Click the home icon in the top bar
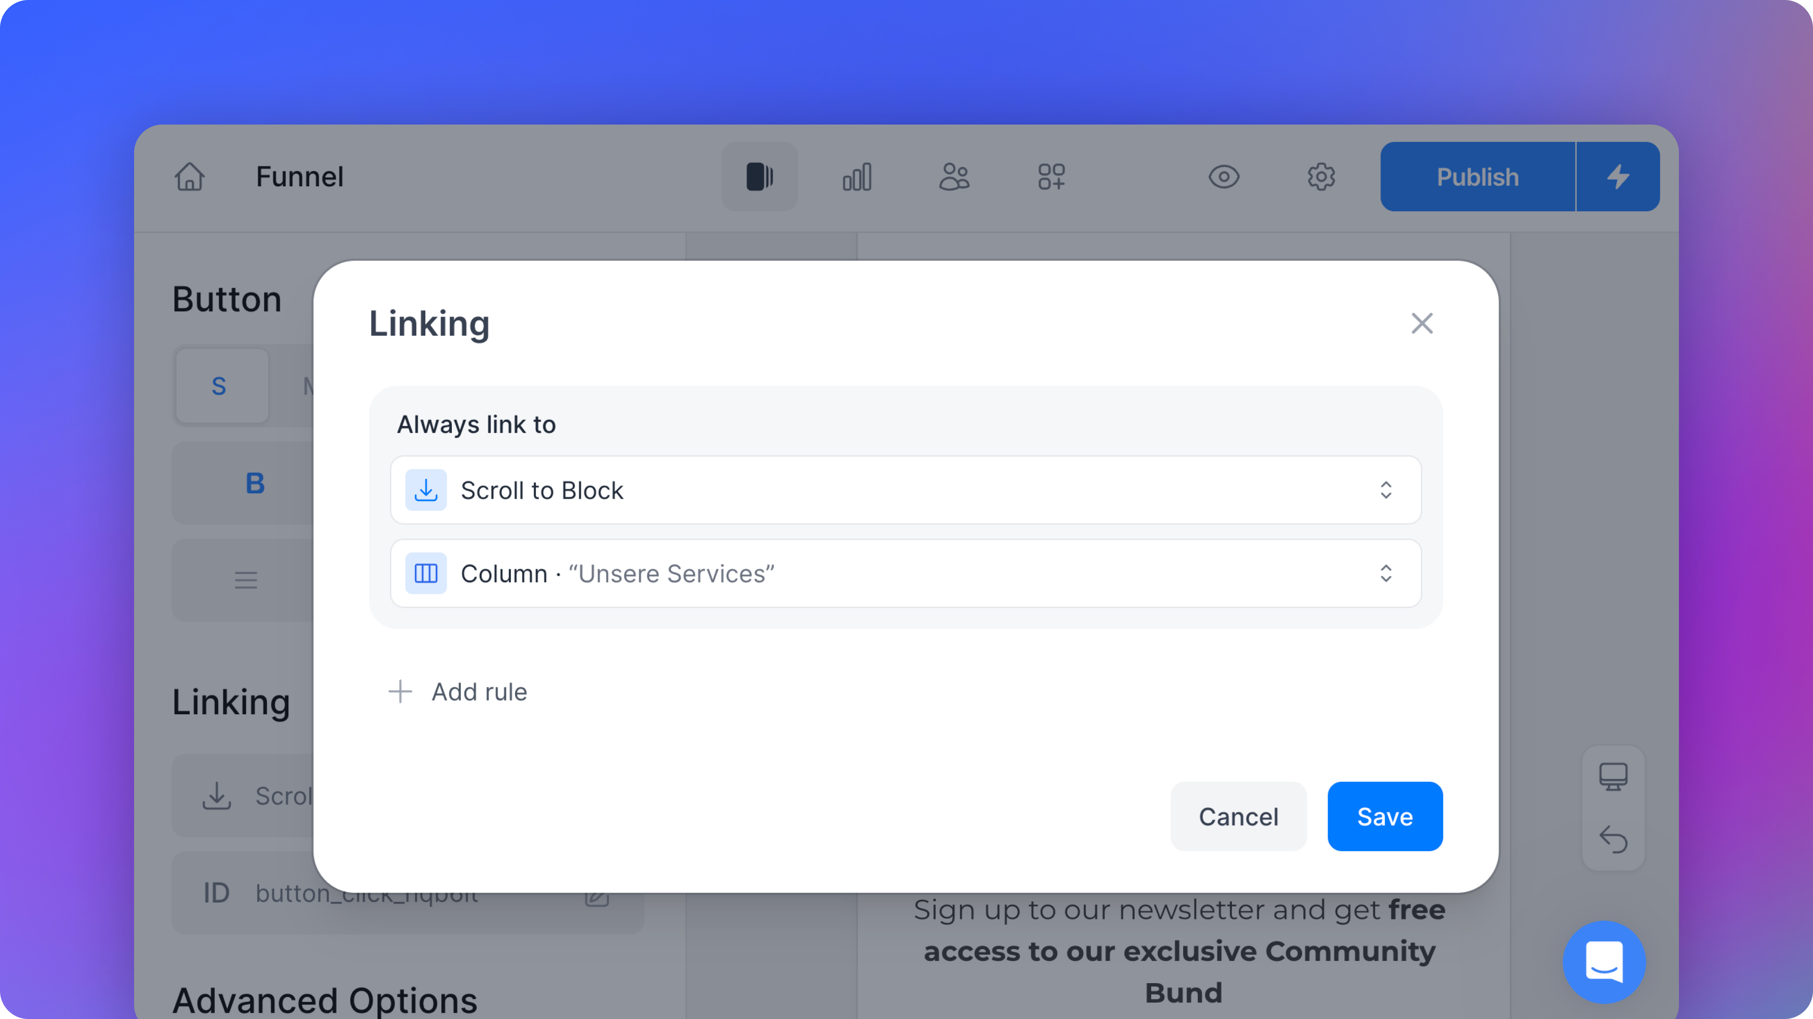 (x=189, y=176)
